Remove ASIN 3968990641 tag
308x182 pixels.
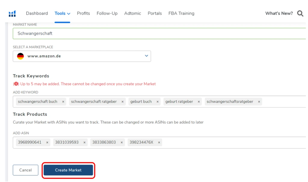click(47, 142)
